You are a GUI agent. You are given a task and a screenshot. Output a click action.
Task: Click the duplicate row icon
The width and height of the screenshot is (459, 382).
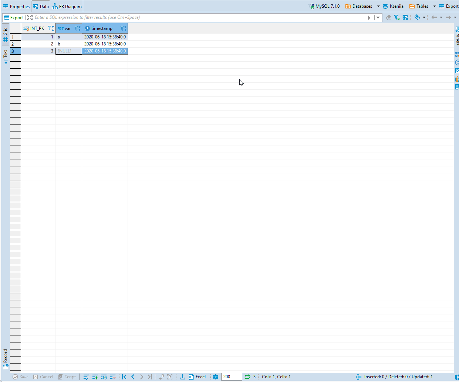click(x=104, y=377)
